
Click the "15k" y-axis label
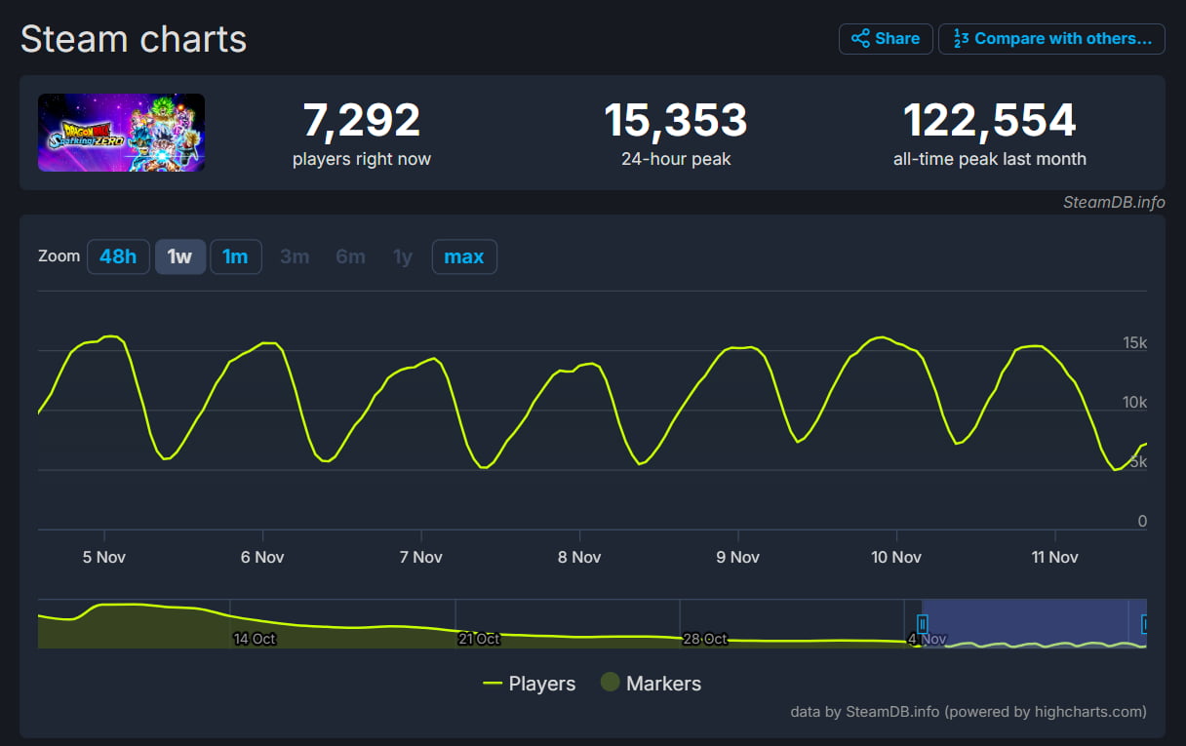(1135, 343)
